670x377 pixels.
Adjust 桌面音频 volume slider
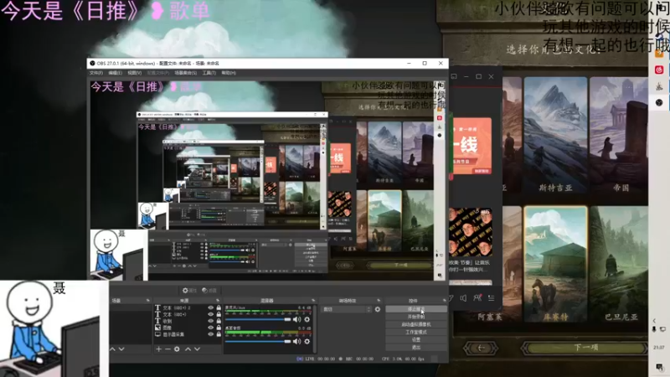click(x=258, y=342)
